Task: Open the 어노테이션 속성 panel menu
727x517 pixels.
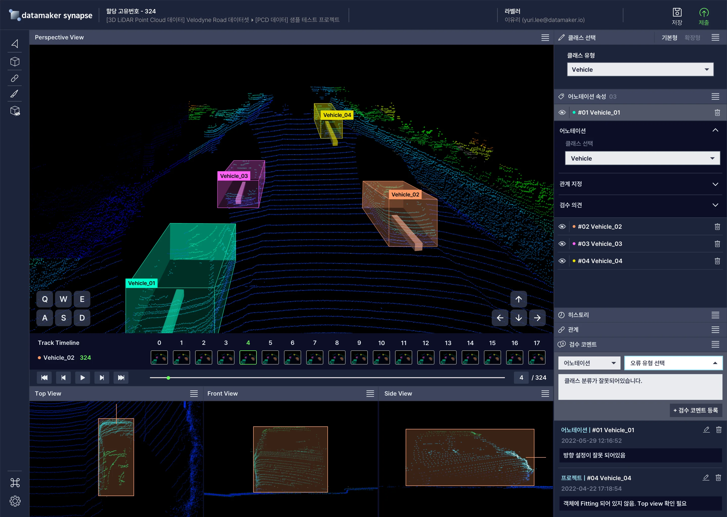Action: [x=715, y=96]
